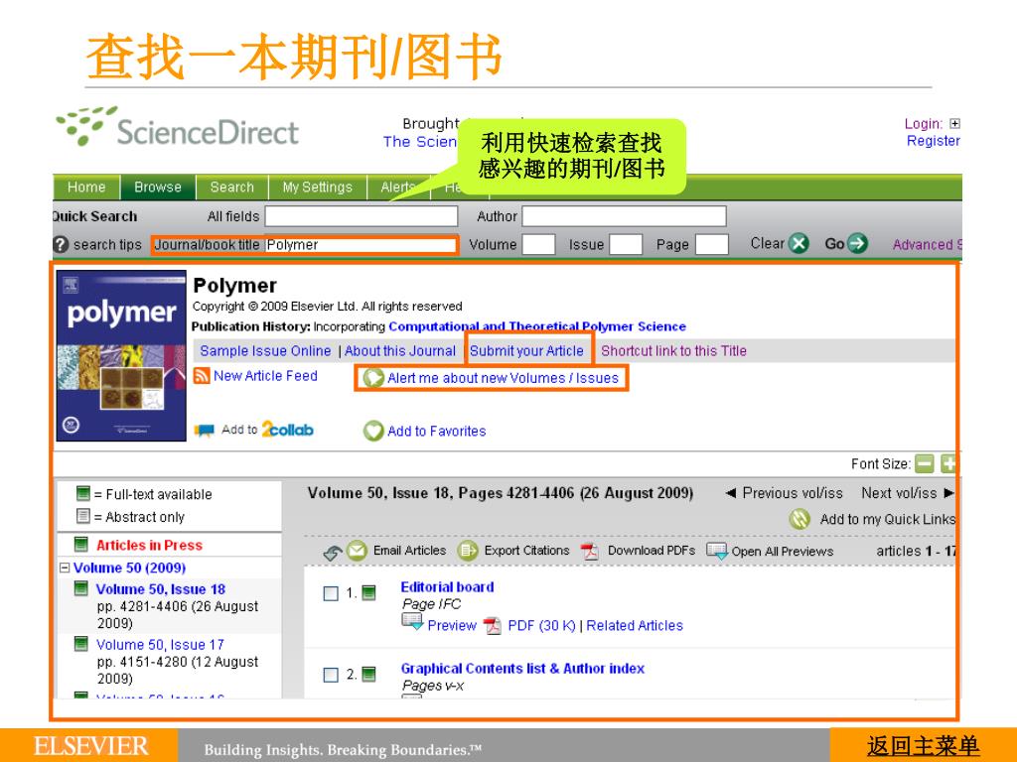1017x762 pixels.
Task: Check the box for article 1
Action: click(331, 593)
